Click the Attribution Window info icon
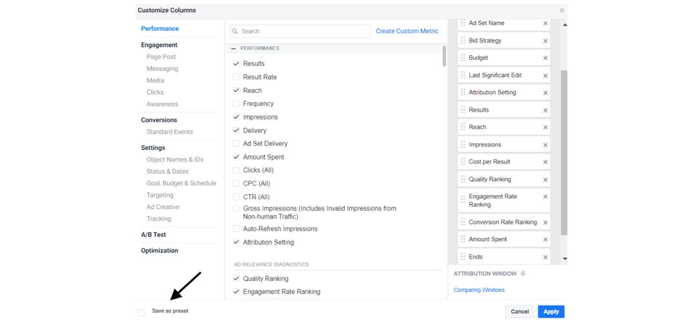The width and height of the screenshot is (695, 321). pyautogui.click(x=523, y=273)
